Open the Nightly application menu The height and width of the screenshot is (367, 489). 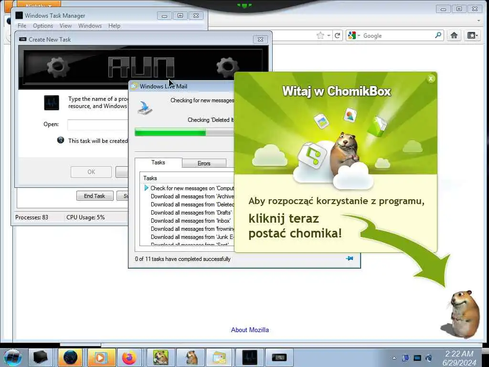click(38, 4)
